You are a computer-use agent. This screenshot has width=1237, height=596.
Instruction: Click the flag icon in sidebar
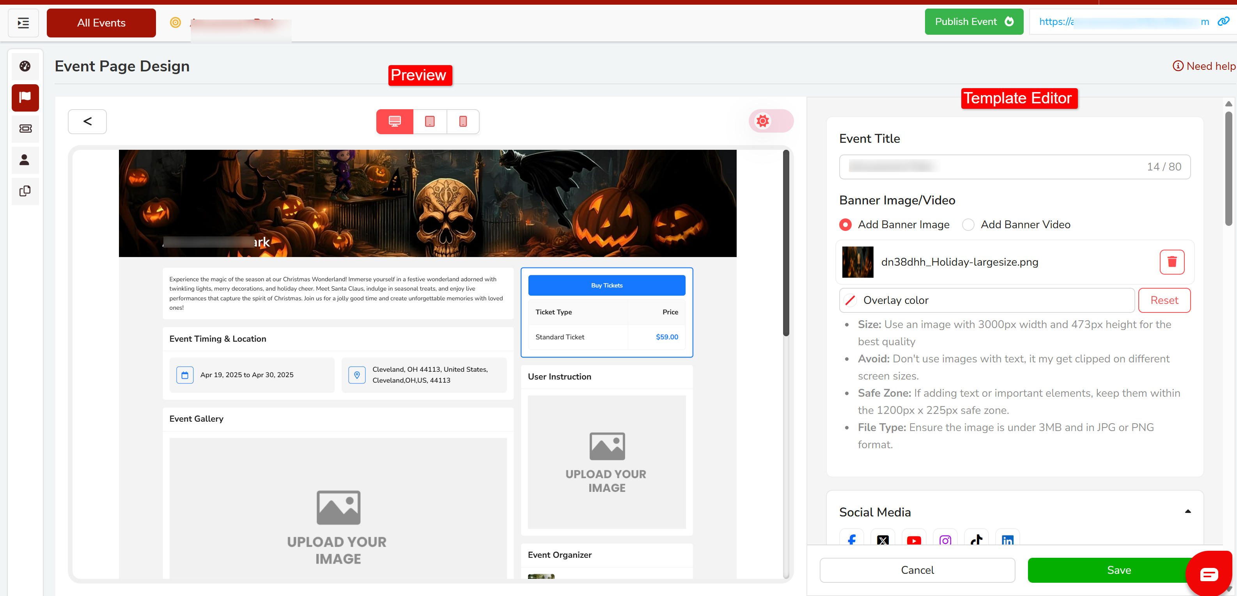pos(25,98)
